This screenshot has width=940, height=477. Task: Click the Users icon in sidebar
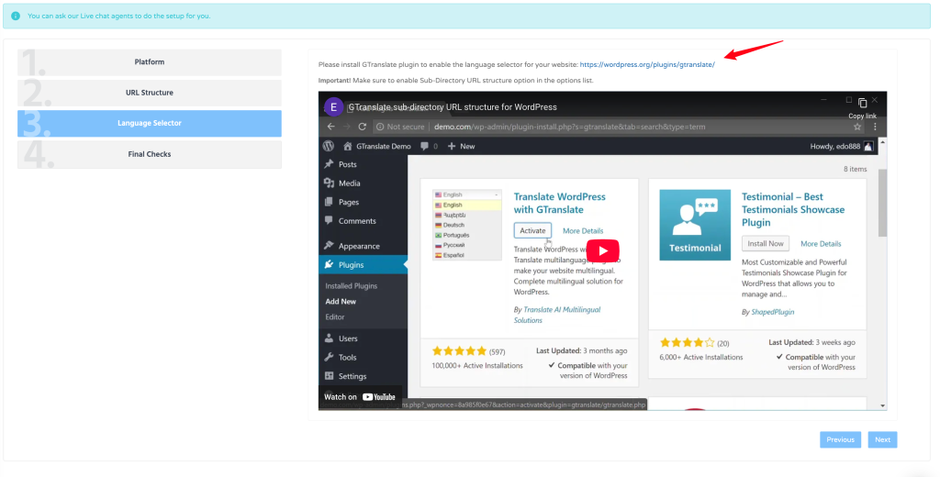(329, 338)
